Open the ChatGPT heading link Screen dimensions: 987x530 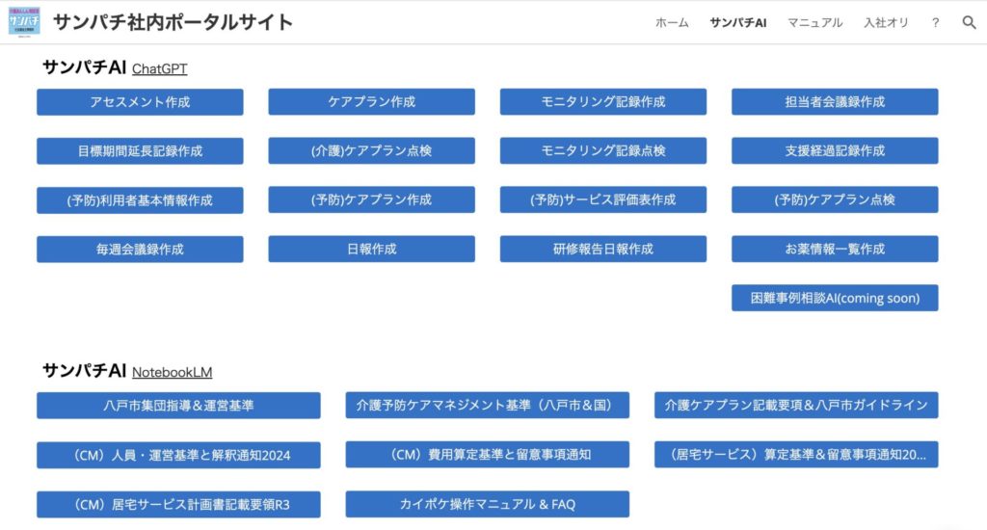pos(159,69)
